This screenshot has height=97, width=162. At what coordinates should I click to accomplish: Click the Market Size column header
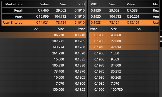point(14,4)
